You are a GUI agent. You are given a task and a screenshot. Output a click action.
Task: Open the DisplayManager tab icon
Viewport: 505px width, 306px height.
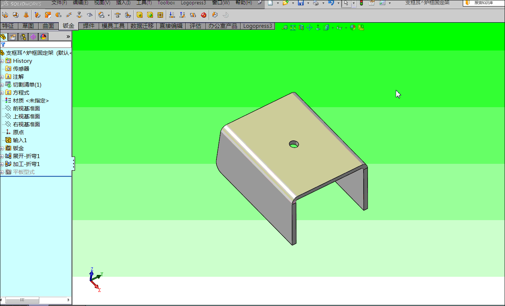click(x=43, y=37)
